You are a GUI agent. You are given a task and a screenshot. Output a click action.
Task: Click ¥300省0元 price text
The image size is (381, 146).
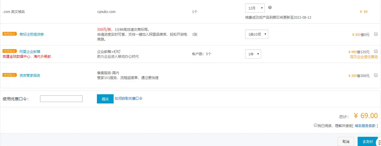coord(361,35)
